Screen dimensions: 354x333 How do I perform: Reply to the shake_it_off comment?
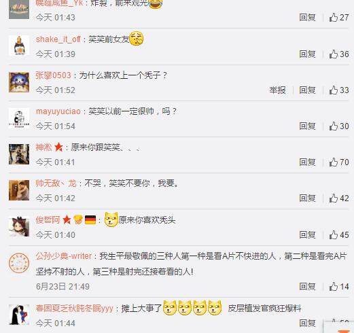coord(307,54)
